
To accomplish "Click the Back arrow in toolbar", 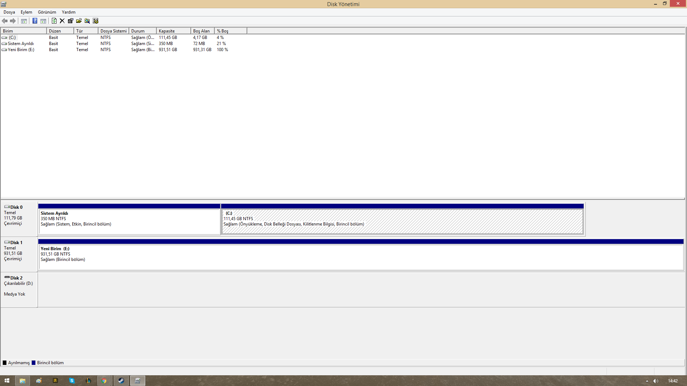I will coord(5,21).
